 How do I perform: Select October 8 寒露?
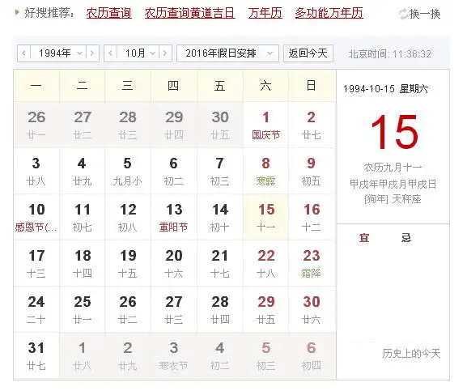click(x=265, y=172)
